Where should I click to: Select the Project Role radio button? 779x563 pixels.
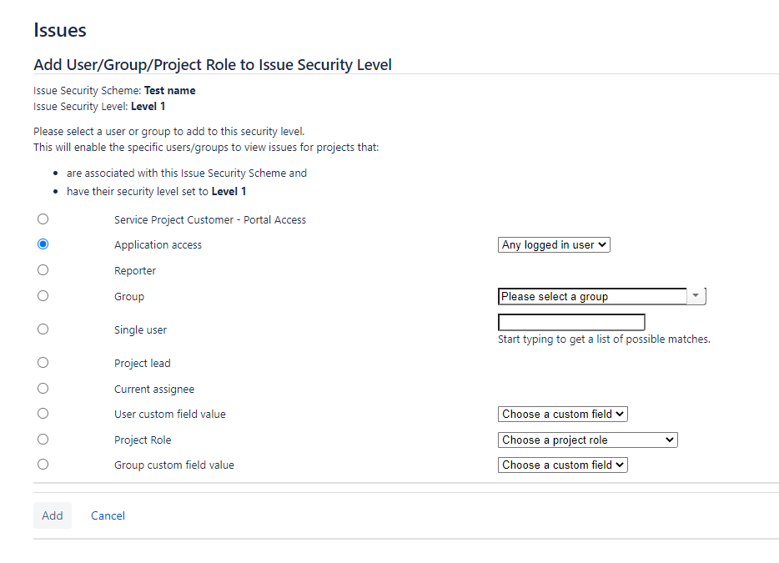43,440
